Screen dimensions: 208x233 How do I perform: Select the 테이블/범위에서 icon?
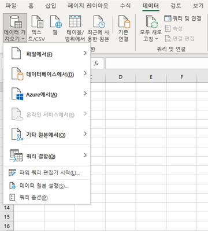(x=75, y=21)
